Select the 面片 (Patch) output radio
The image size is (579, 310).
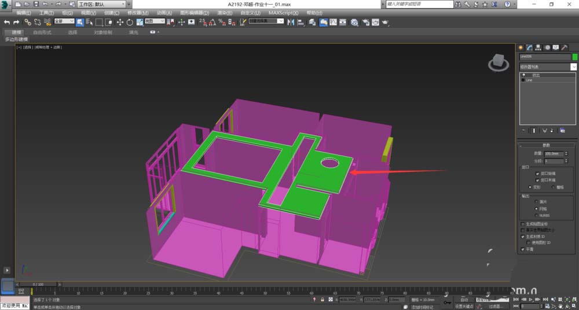(x=536, y=202)
